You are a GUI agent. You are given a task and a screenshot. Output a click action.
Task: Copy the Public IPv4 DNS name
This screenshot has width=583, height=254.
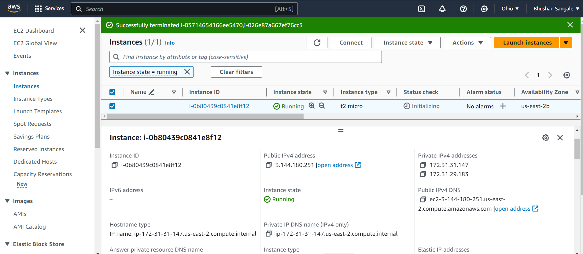(x=423, y=199)
